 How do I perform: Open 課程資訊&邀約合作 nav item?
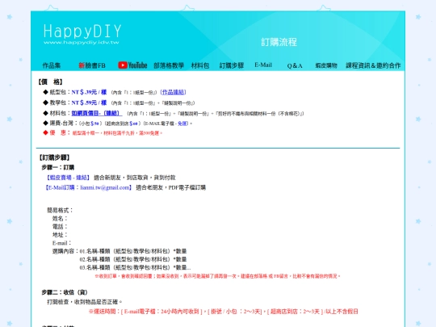(373, 65)
